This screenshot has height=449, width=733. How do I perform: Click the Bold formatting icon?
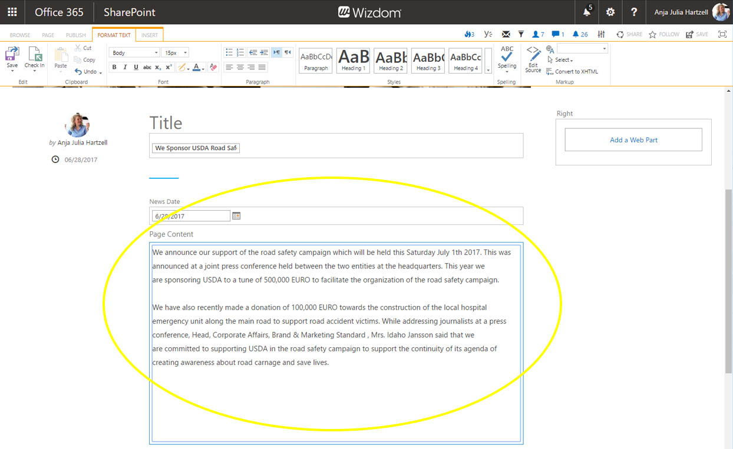[x=114, y=68]
